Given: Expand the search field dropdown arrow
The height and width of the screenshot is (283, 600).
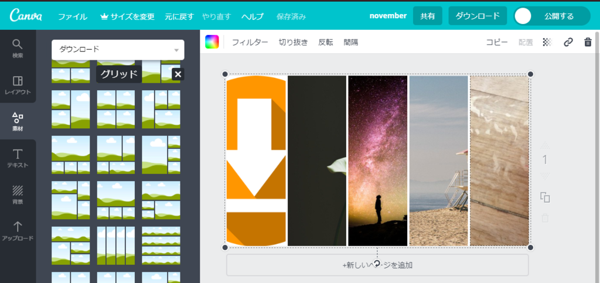Looking at the screenshot, I should (176, 50).
